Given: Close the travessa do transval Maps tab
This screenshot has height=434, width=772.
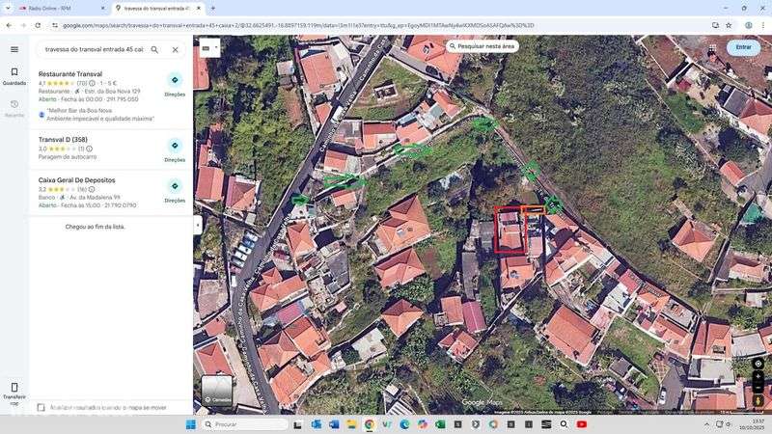Looking at the screenshot, I should (x=199, y=9).
